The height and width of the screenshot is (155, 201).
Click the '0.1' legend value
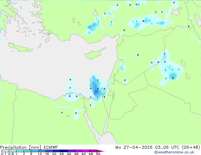(x=3, y=154)
